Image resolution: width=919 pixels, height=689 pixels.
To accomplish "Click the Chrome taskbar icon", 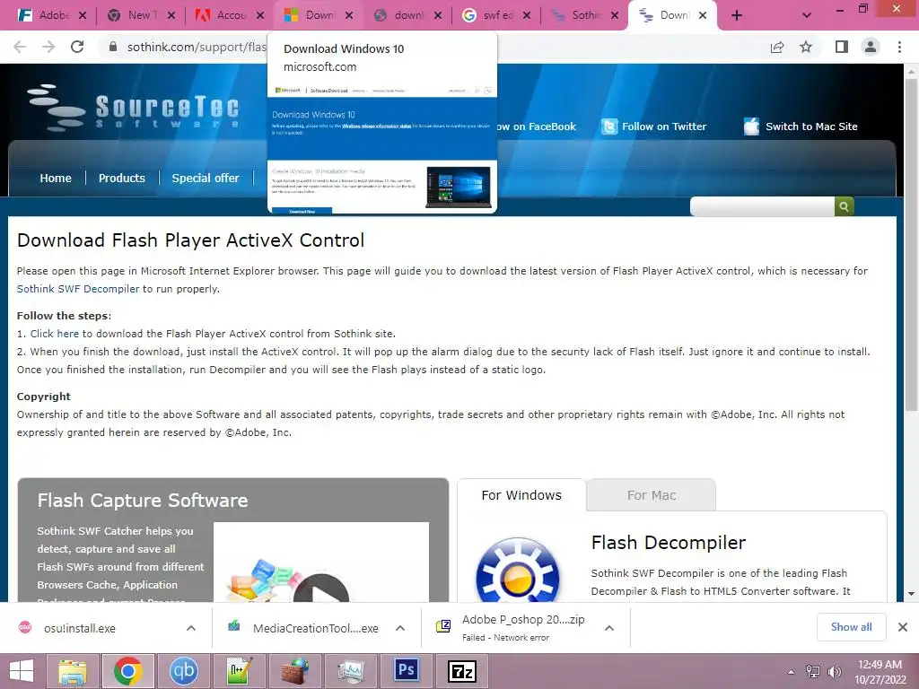I will (x=128, y=671).
